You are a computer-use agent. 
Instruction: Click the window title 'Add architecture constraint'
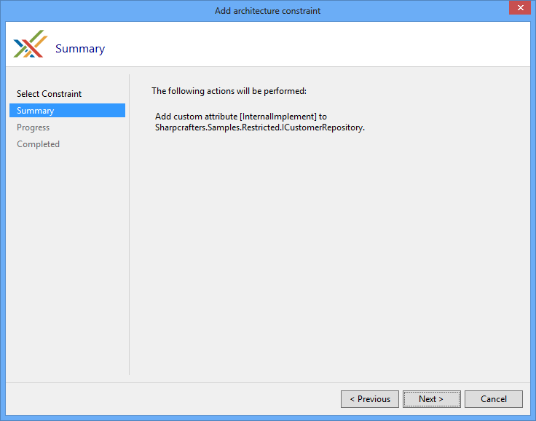(x=267, y=11)
